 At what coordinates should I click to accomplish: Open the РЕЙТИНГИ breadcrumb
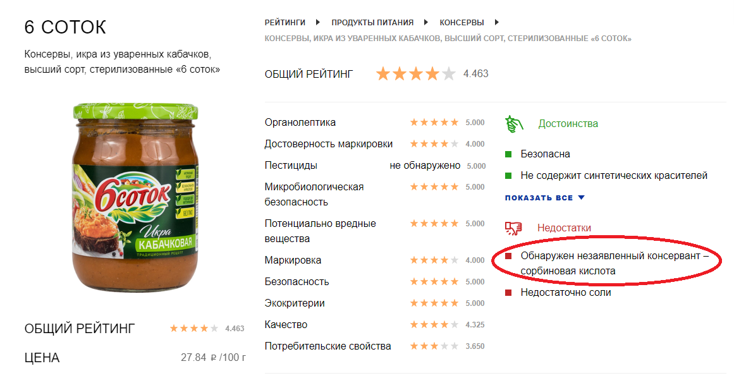coord(284,23)
